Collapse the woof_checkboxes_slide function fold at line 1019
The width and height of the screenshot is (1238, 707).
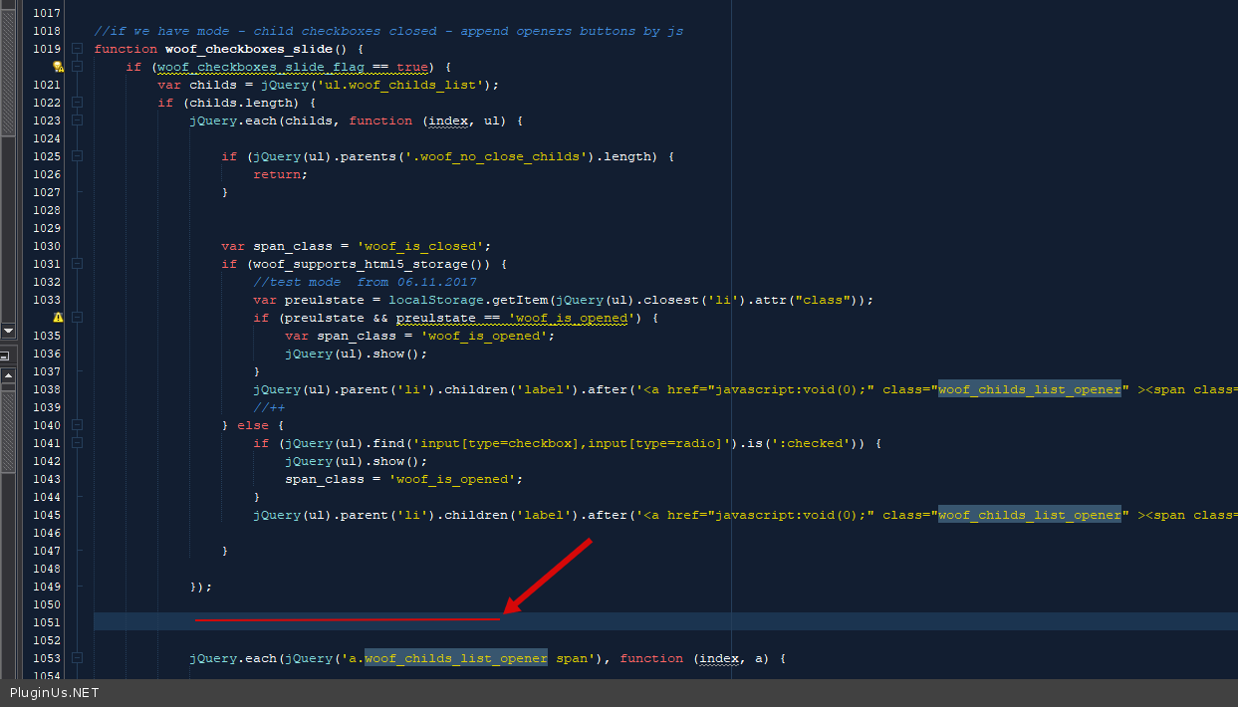(x=77, y=49)
